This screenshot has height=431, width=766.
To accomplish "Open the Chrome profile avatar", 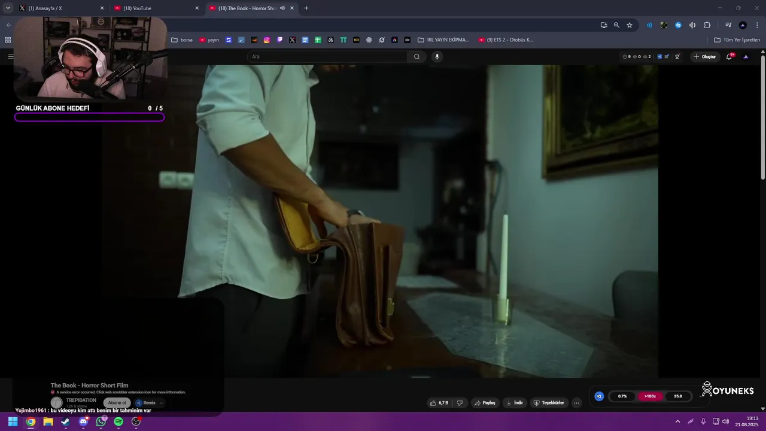I will 743,25.
